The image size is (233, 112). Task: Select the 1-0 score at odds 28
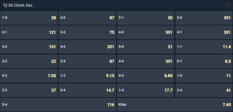29,18
